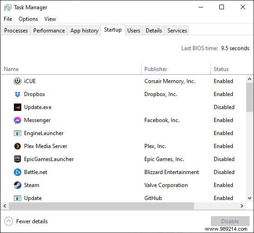Click the Dropbox logo icon

click(x=18, y=94)
